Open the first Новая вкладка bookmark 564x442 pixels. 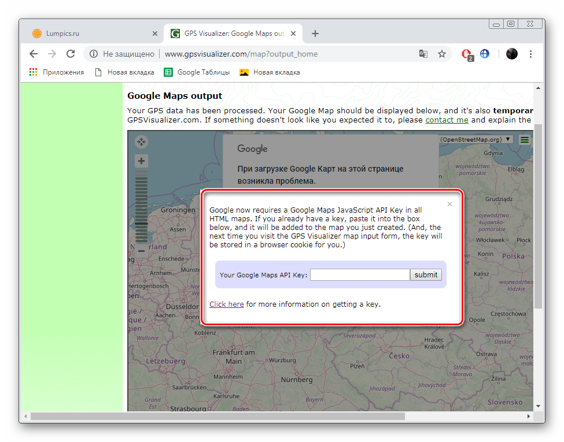pyautogui.click(x=124, y=72)
